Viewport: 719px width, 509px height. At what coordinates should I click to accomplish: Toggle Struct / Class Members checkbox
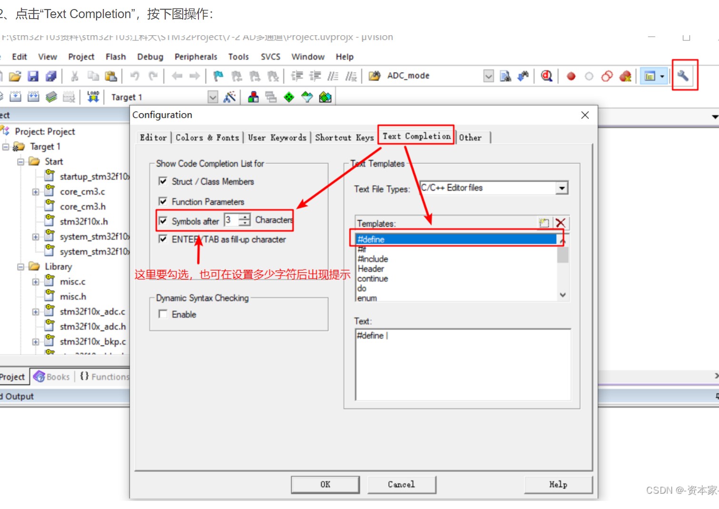coord(163,181)
